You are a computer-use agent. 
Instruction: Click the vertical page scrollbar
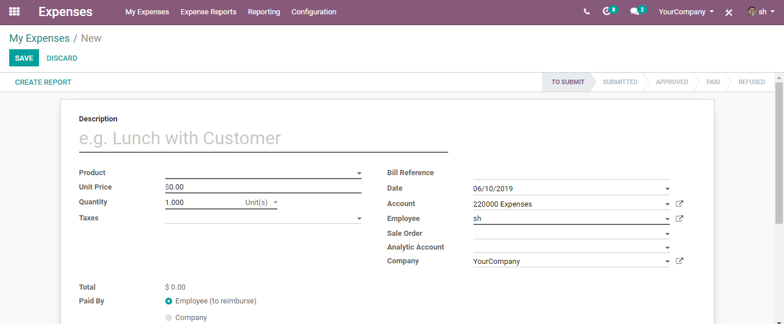click(x=779, y=153)
